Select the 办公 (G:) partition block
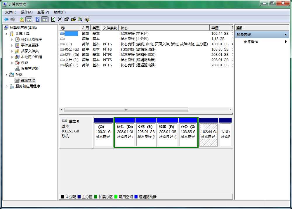 [x=188, y=132]
